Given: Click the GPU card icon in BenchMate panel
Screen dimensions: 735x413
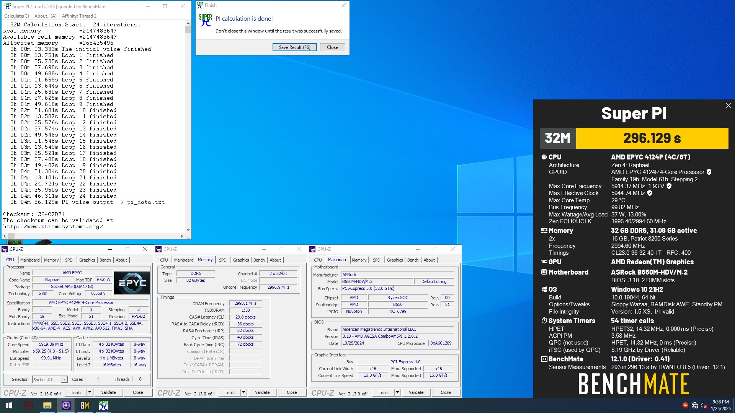Looking at the screenshot, I should point(544,262).
